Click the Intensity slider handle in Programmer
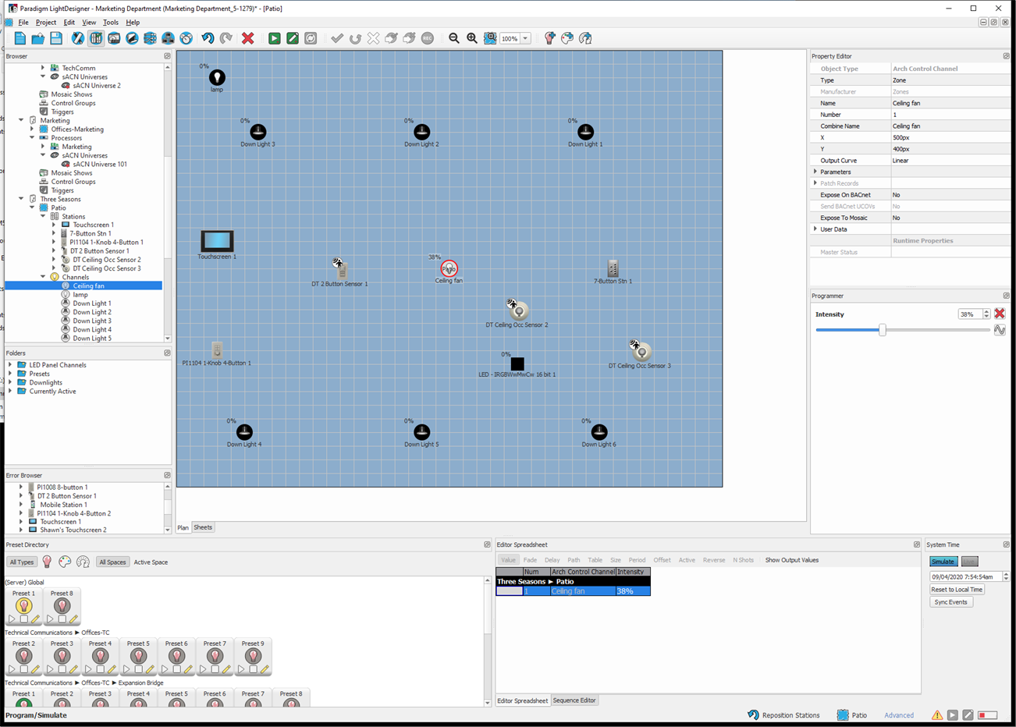 (x=882, y=330)
